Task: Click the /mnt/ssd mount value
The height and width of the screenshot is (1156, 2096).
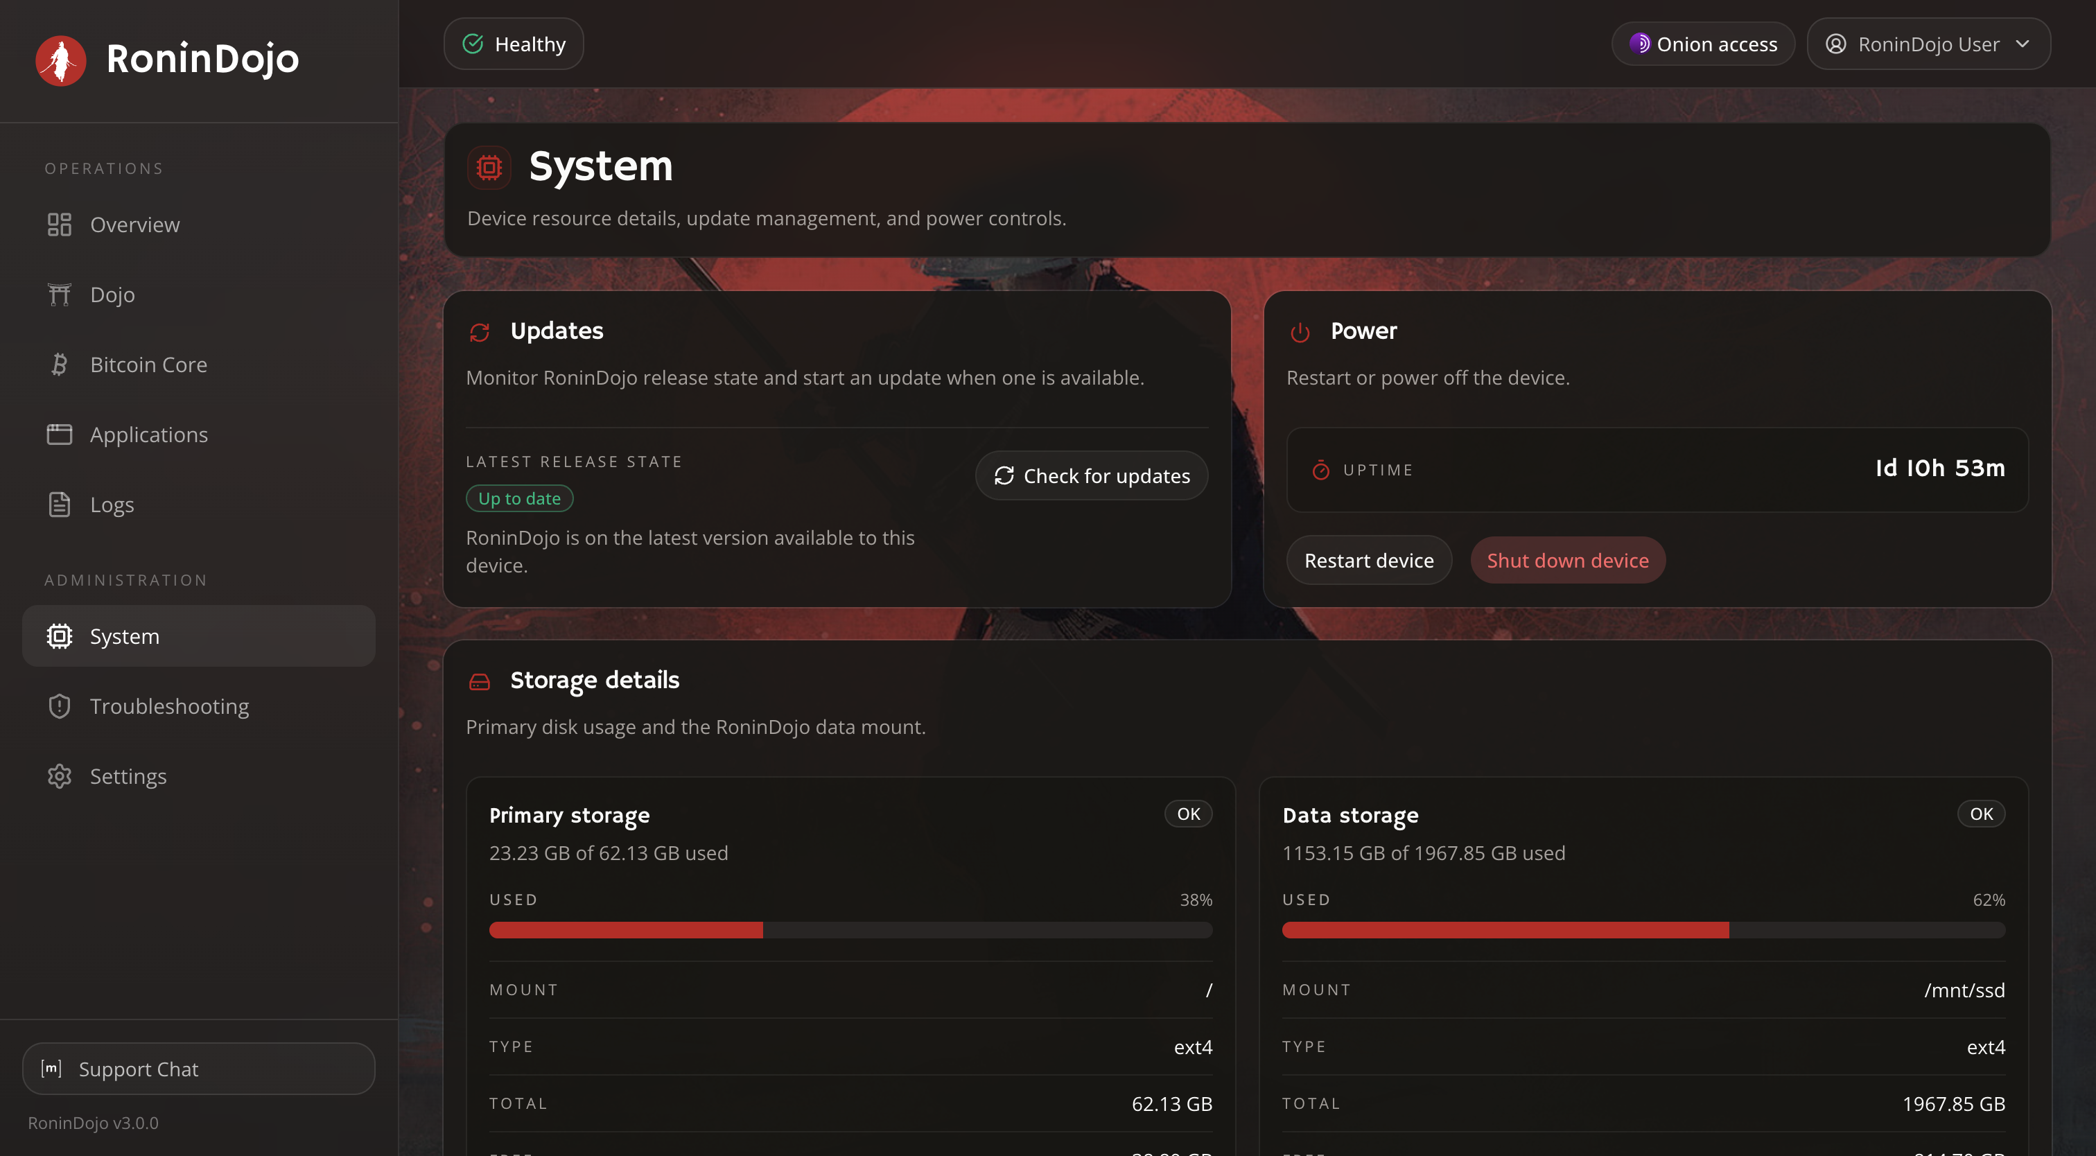Action: point(1964,990)
